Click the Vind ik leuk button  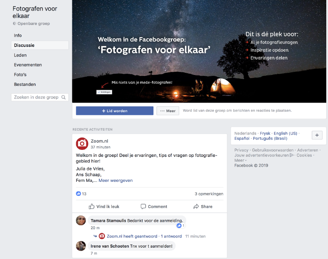[104, 206]
